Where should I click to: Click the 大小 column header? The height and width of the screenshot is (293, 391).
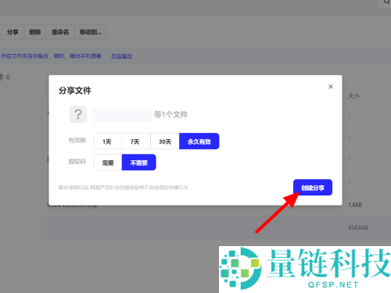353,96
